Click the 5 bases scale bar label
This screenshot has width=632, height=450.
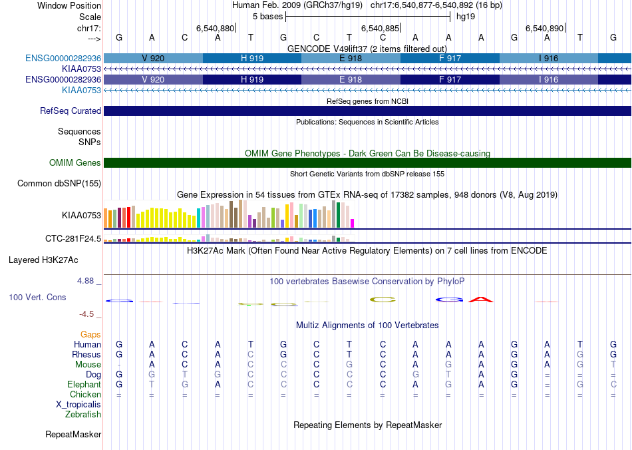coord(267,17)
